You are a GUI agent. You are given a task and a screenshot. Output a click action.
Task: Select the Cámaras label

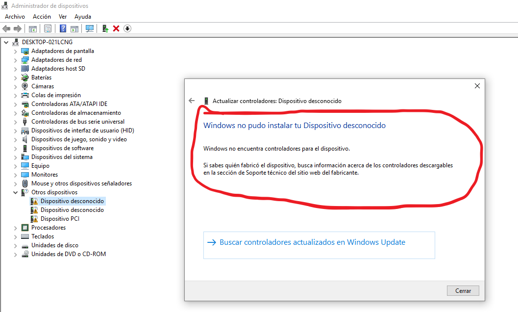click(x=43, y=86)
